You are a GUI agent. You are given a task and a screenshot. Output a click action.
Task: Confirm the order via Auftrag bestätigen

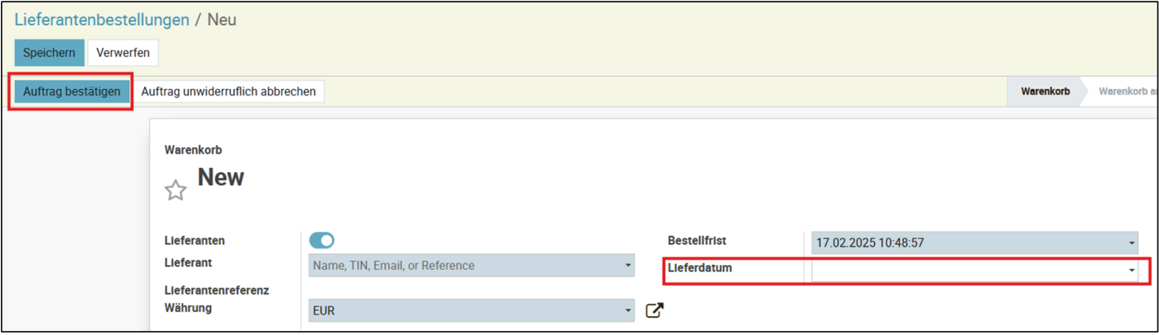point(72,91)
